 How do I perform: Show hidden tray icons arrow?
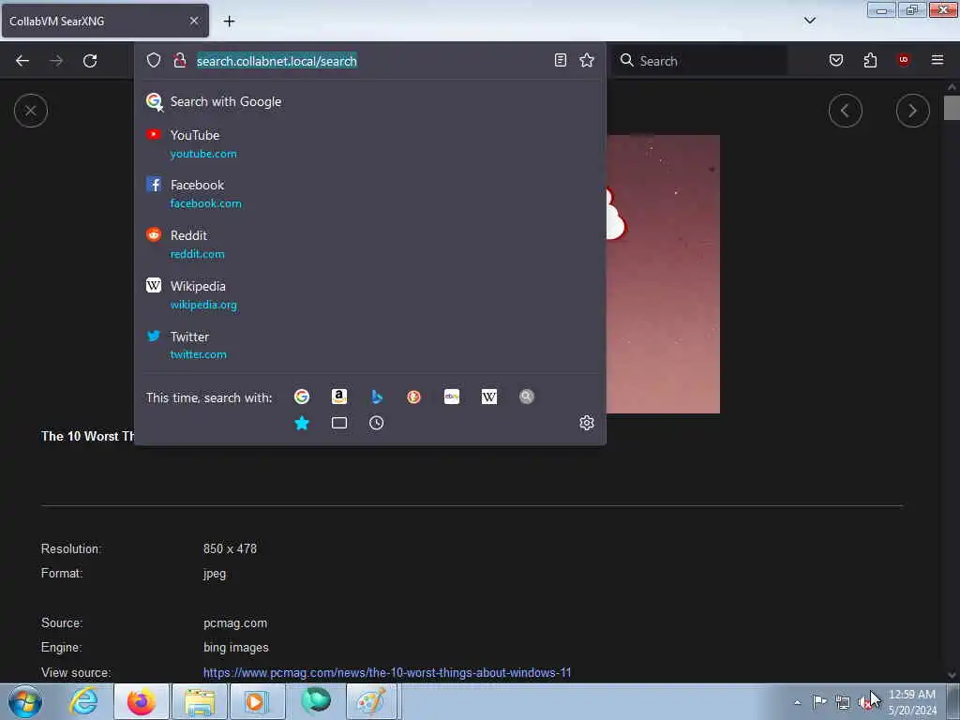pyautogui.click(x=797, y=702)
